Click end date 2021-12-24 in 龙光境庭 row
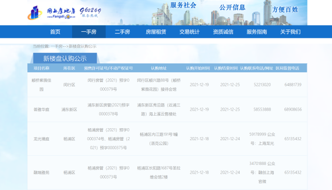 pyautogui.click(x=230, y=139)
